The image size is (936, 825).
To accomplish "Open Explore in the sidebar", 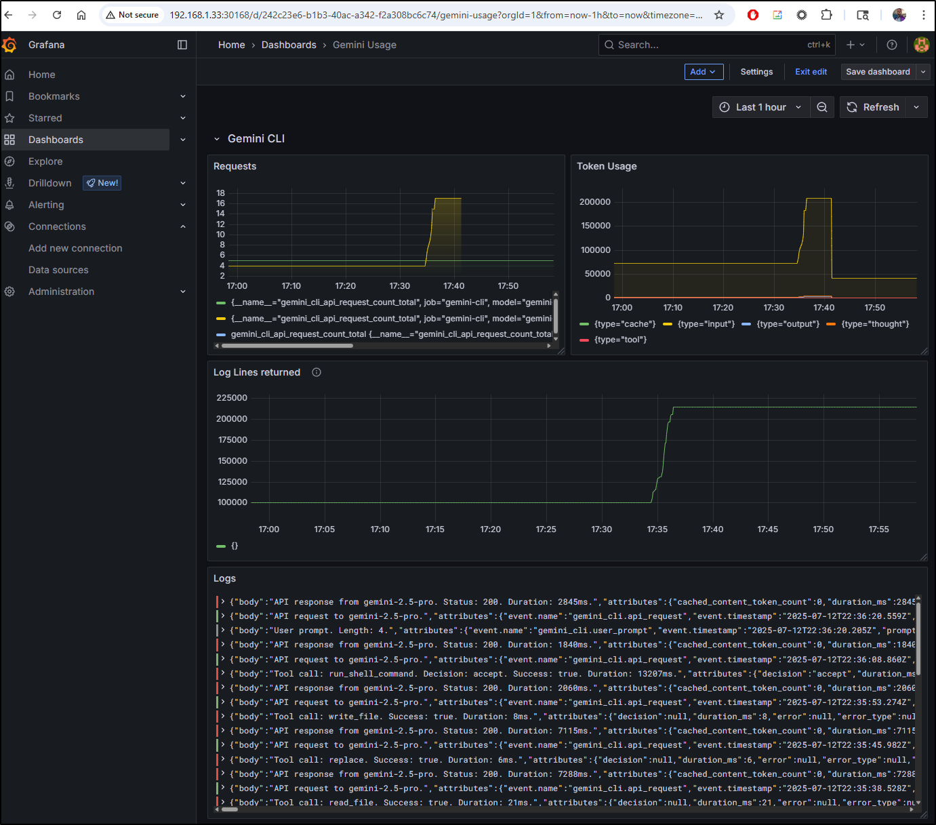I will 45,161.
